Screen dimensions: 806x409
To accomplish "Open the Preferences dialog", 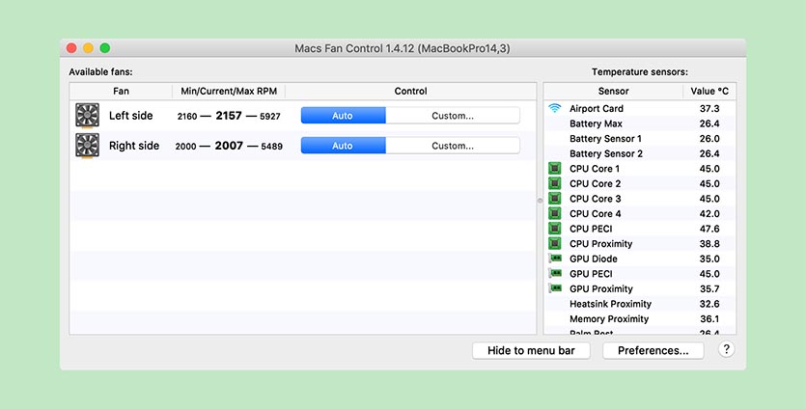I will point(653,350).
